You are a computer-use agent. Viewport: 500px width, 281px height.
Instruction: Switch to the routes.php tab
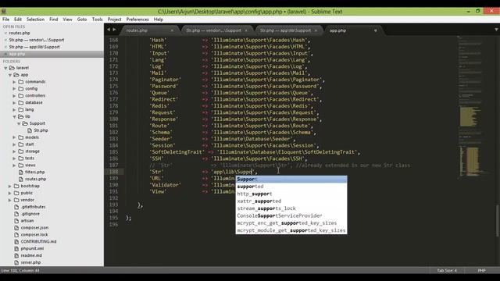coord(148,30)
